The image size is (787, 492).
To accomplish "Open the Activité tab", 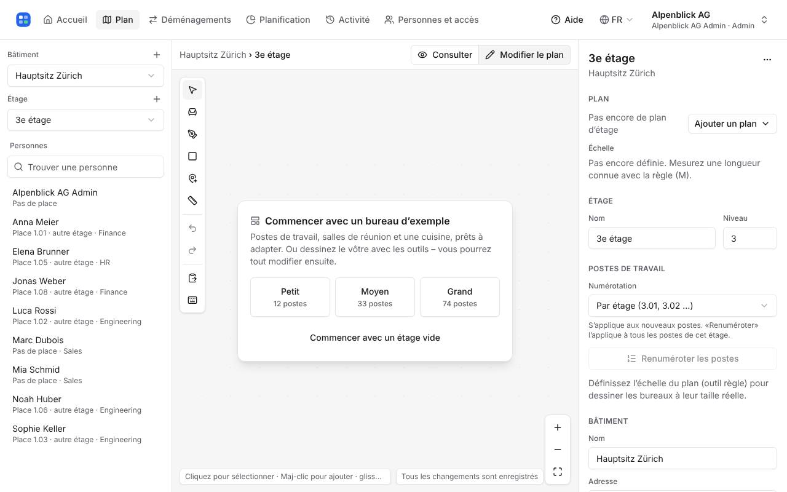I will tap(347, 20).
